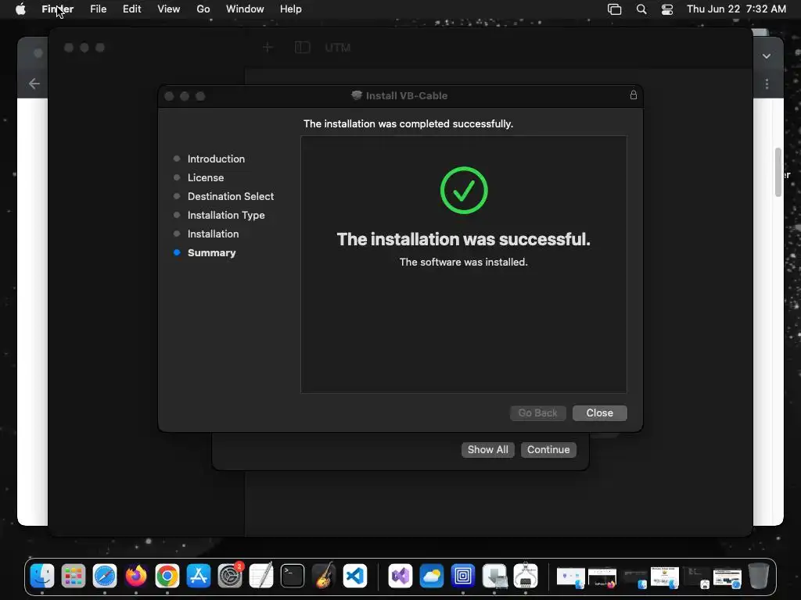The width and height of the screenshot is (801, 600).
Task: Open the Go menu
Action: pos(203,9)
